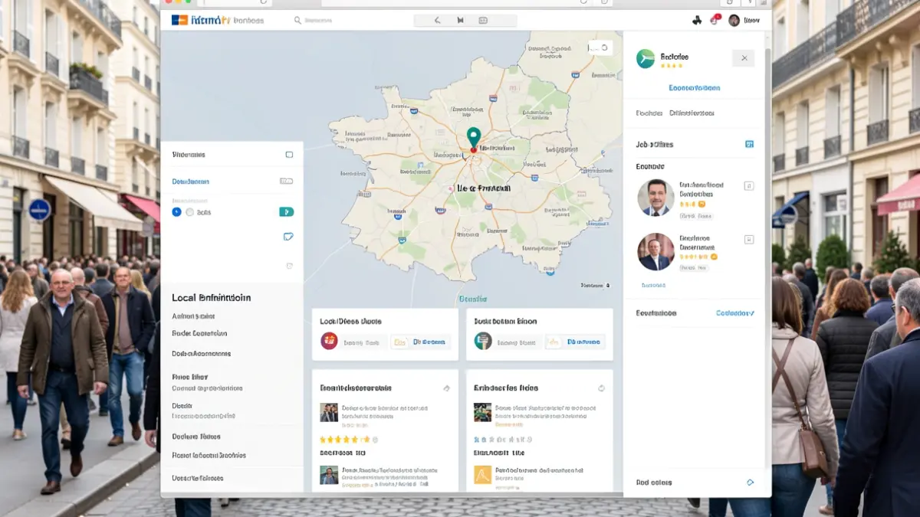Screen dimensions: 920x517
Task: Open first photo thumbnail in lower-left review card
Action: (x=329, y=413)
